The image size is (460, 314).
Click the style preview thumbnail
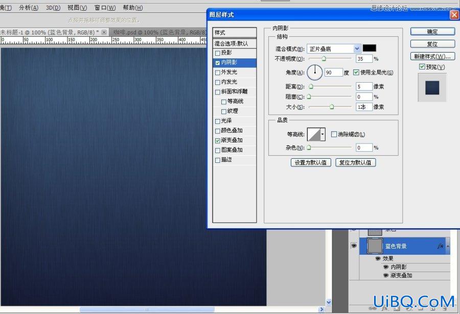pos(432,87)
